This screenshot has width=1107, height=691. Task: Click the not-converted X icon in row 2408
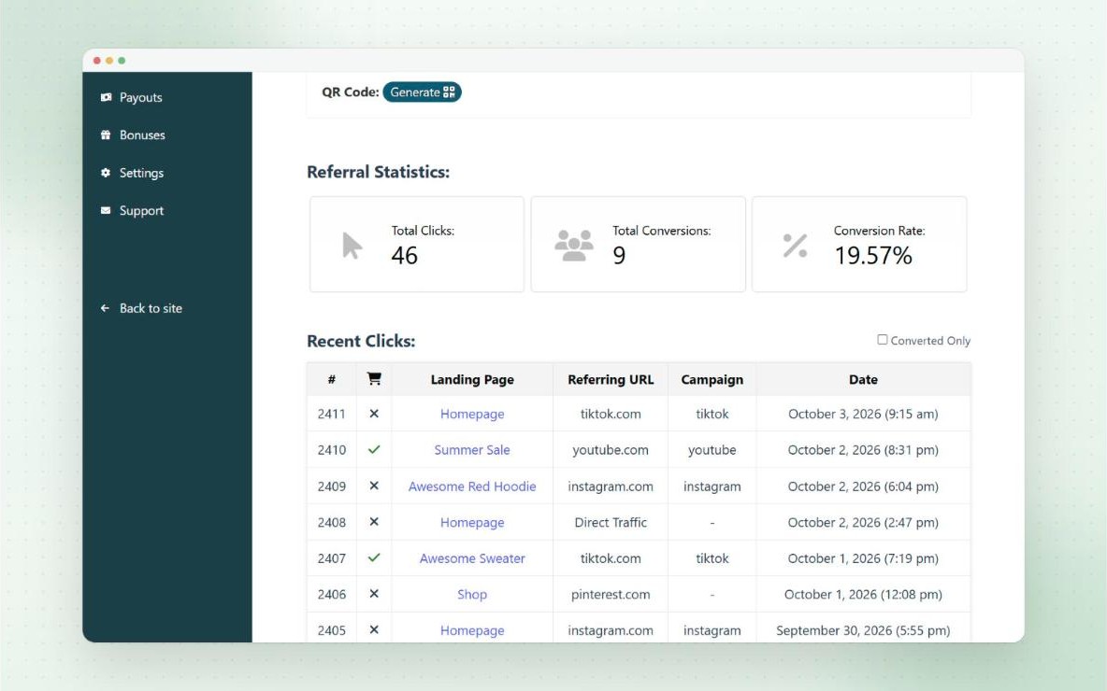(374, 522)
